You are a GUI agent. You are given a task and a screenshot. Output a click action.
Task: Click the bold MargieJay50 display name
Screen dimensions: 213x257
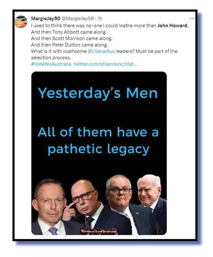[x=46, y=18]
